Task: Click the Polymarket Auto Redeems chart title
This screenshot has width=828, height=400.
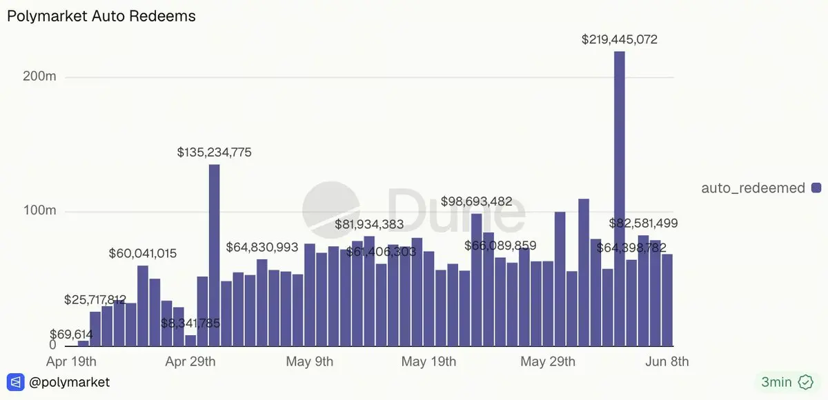Action: click(101, 16)
